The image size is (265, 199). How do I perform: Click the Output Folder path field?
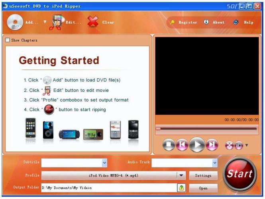109,188
